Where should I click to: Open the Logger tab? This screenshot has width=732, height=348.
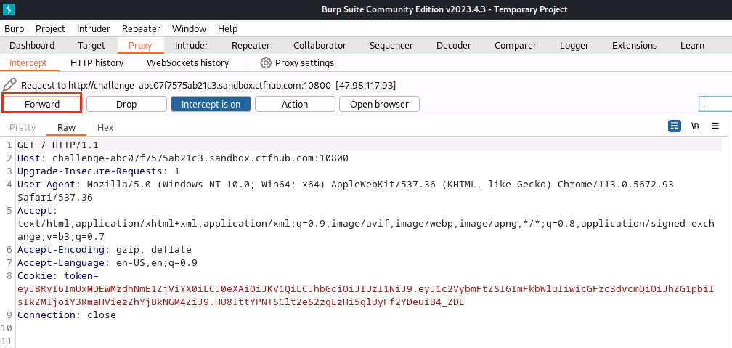pos(574,45)
